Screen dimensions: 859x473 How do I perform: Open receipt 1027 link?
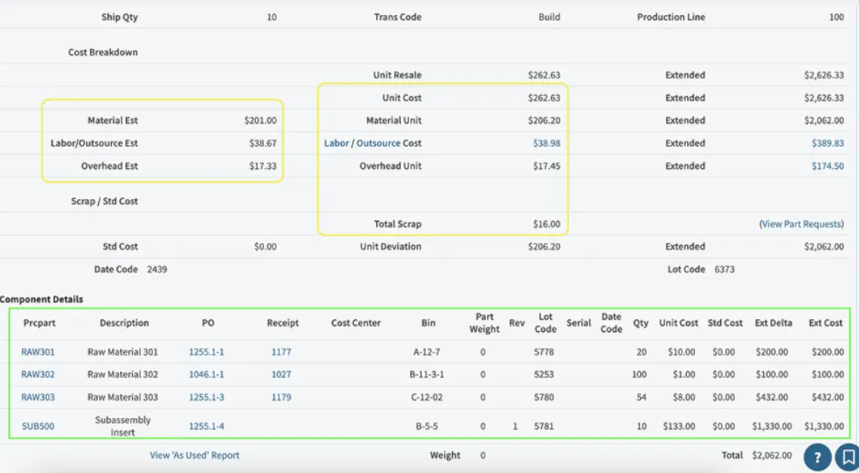(281, 375)
